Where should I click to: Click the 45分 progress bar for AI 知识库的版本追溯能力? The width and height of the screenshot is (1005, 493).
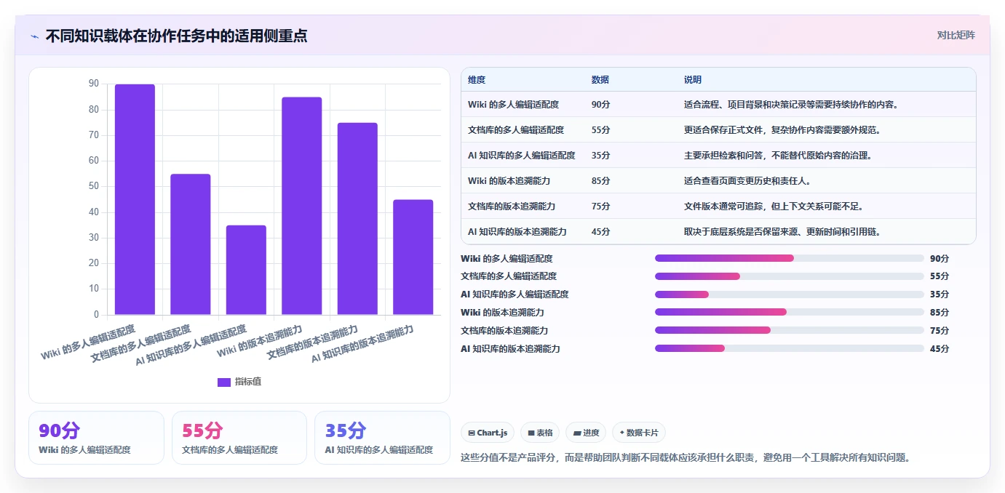coord(790,348)
